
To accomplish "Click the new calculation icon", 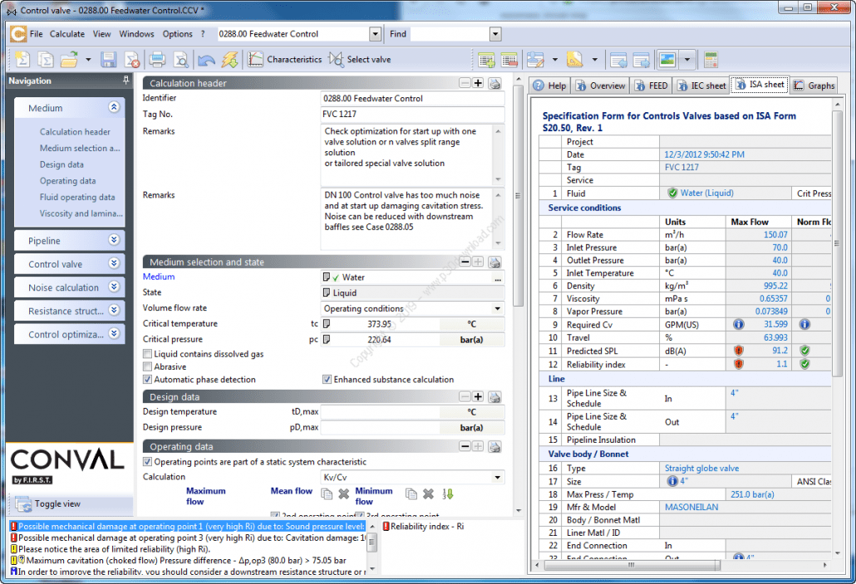I will pos(22,60).
